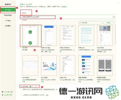Click the template list vertical scrollbar
Viewport: 121px width, 100px height.
(115, 35)
